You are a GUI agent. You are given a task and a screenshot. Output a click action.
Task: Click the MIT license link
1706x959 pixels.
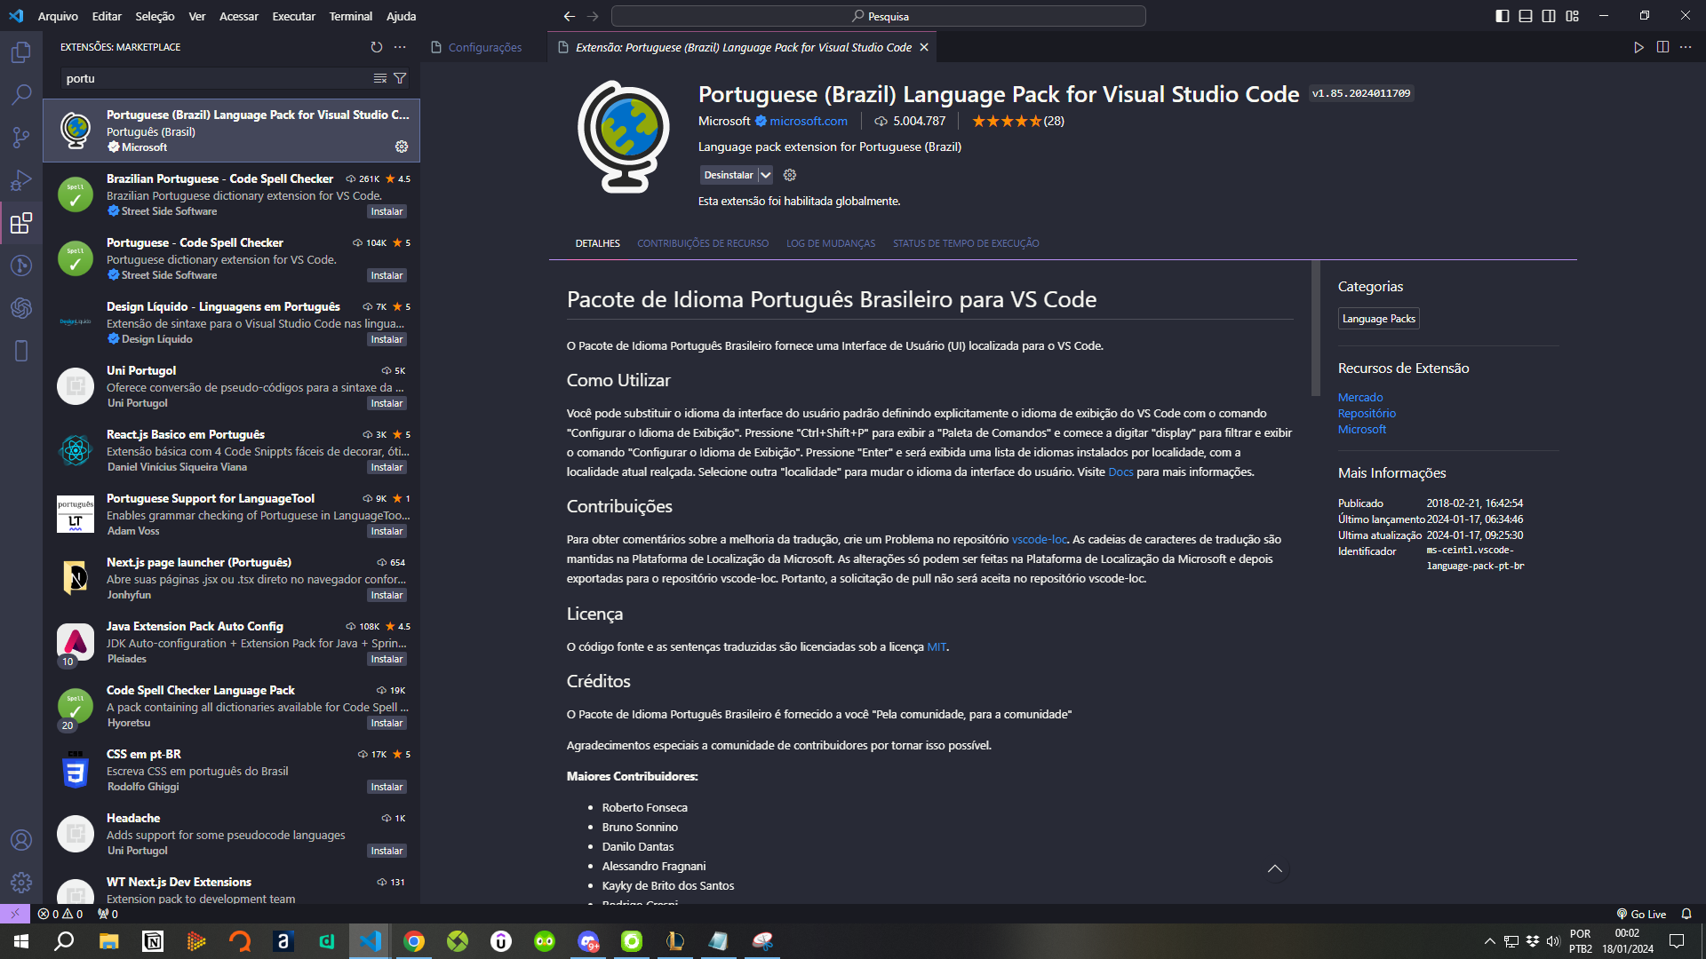(x=937, y=646)
